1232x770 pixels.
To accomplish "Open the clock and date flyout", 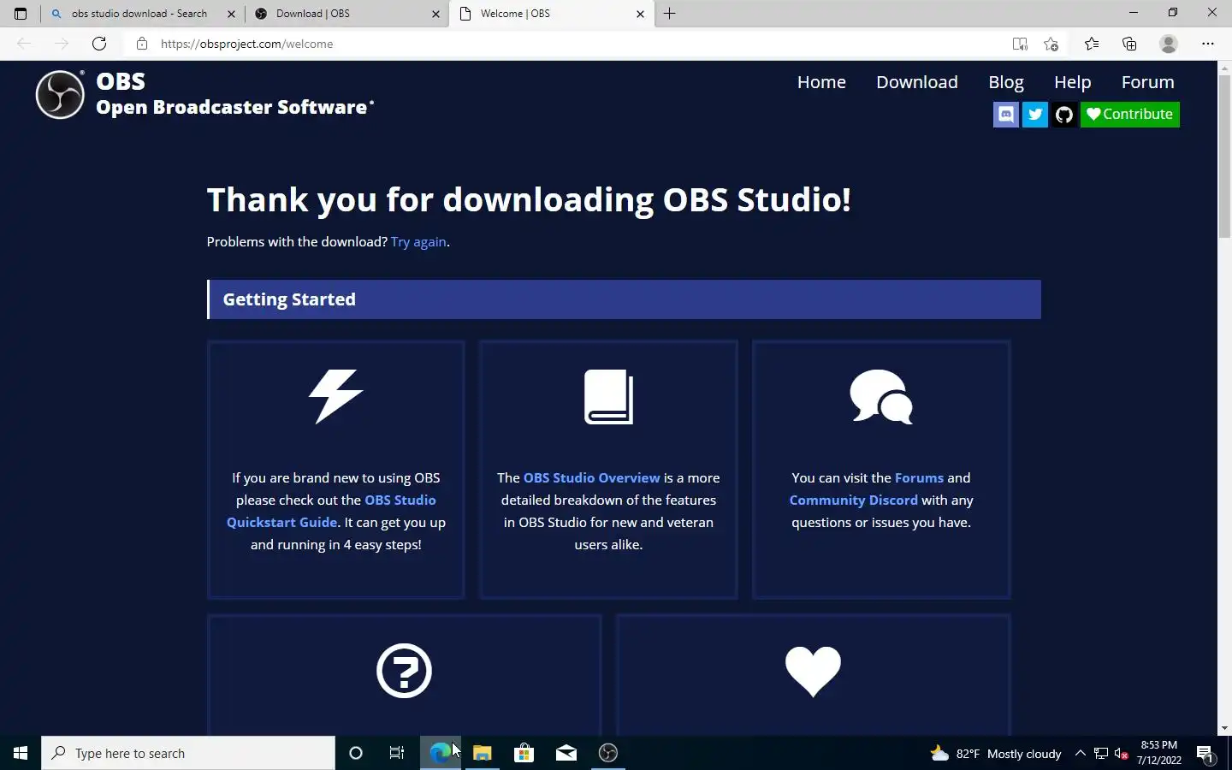I will (1159, 753).
